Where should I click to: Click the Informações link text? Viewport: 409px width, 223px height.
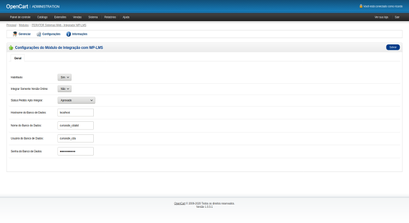pyautogui.click(x=80, y=34)
